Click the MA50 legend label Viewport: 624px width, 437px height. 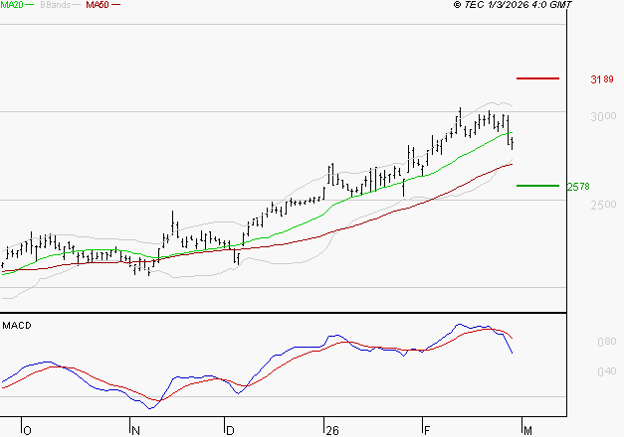[98, 5]
